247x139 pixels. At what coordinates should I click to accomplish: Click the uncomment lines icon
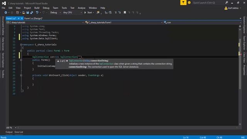tap(110, 12)
